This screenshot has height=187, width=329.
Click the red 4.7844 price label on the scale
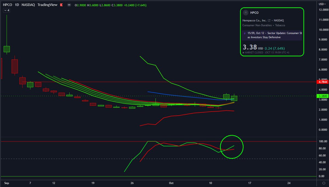click(x=323, y=82)
